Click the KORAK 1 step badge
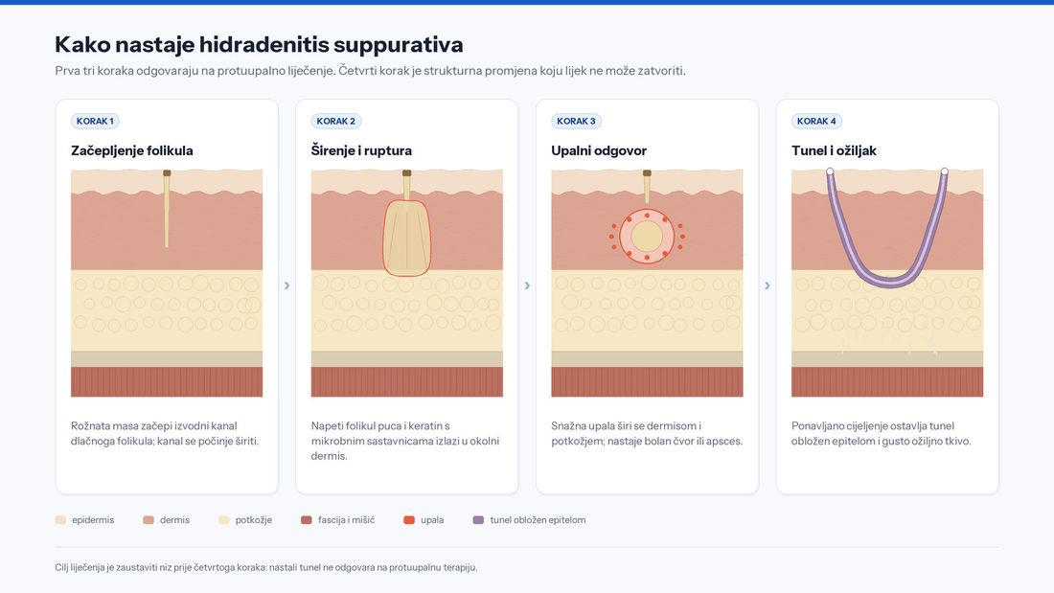 pyautogui.click(x=95, y=121)
